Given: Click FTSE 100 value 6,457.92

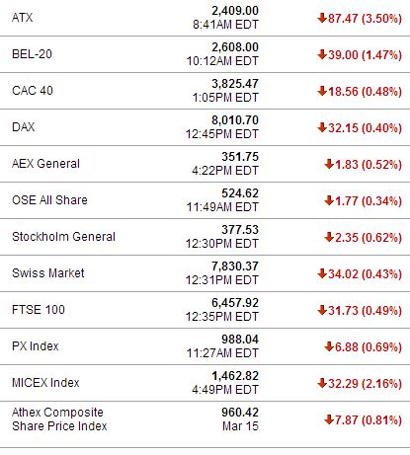Looking at the screenshot, I should [x=235, y=303].
